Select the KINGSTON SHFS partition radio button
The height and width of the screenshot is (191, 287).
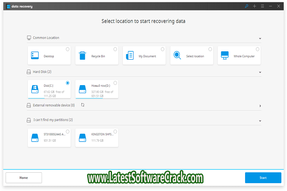[x=115, y=131]
